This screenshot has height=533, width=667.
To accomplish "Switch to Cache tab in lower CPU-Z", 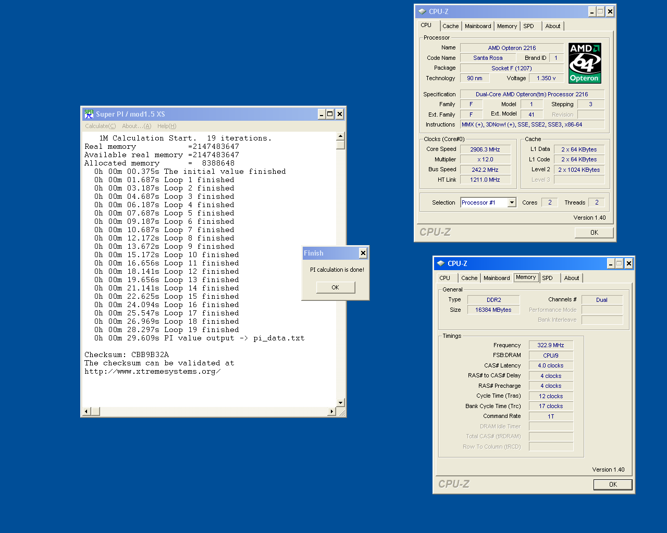I will pos(470,278).
